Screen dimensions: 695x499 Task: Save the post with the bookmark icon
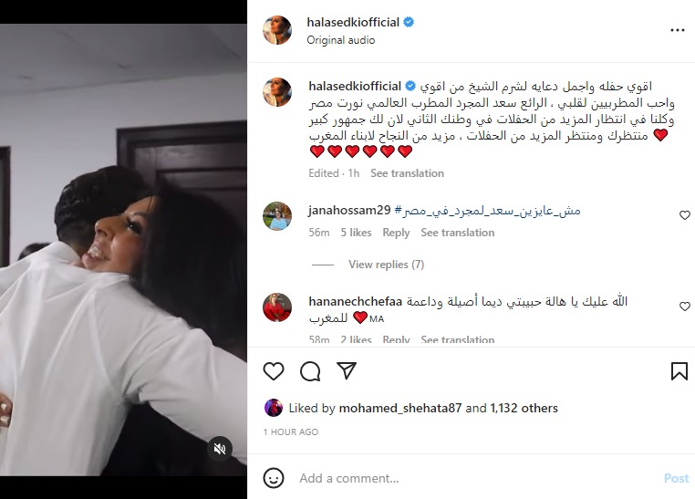pyautogui.click(x=679, y=371)
